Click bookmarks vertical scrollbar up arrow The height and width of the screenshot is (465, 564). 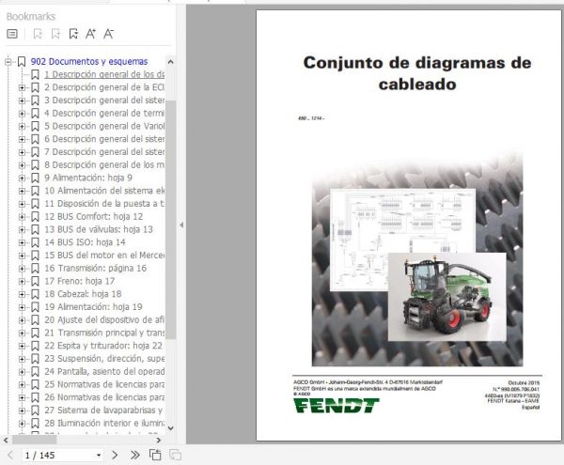pyautogui.click(x=170, y=61)
